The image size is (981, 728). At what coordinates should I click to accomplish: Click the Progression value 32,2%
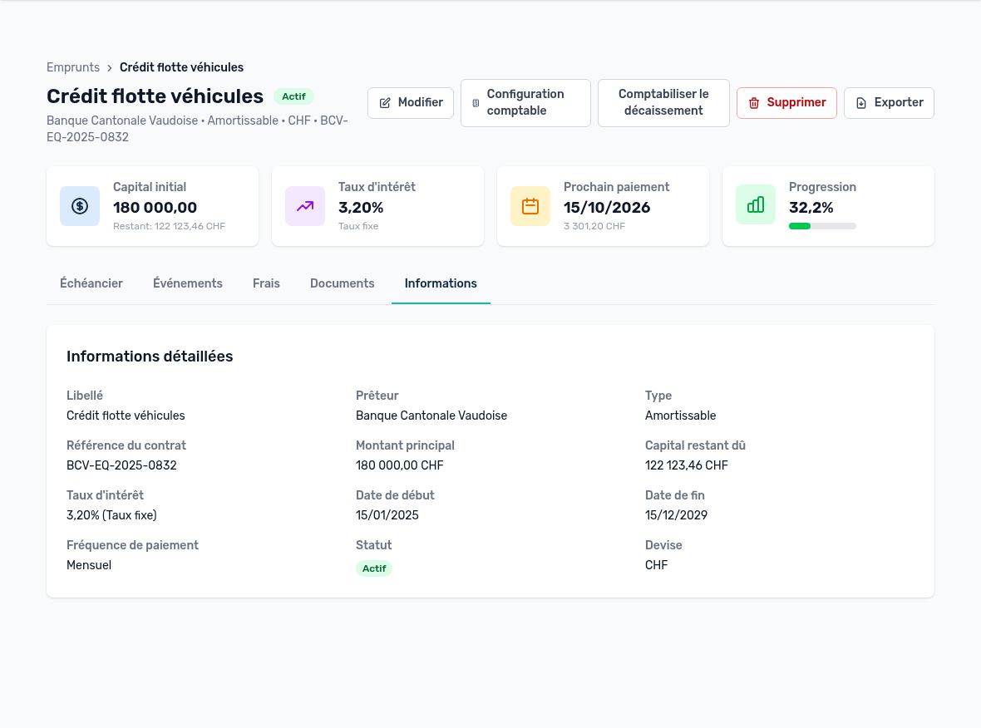(x=811, y=208)
